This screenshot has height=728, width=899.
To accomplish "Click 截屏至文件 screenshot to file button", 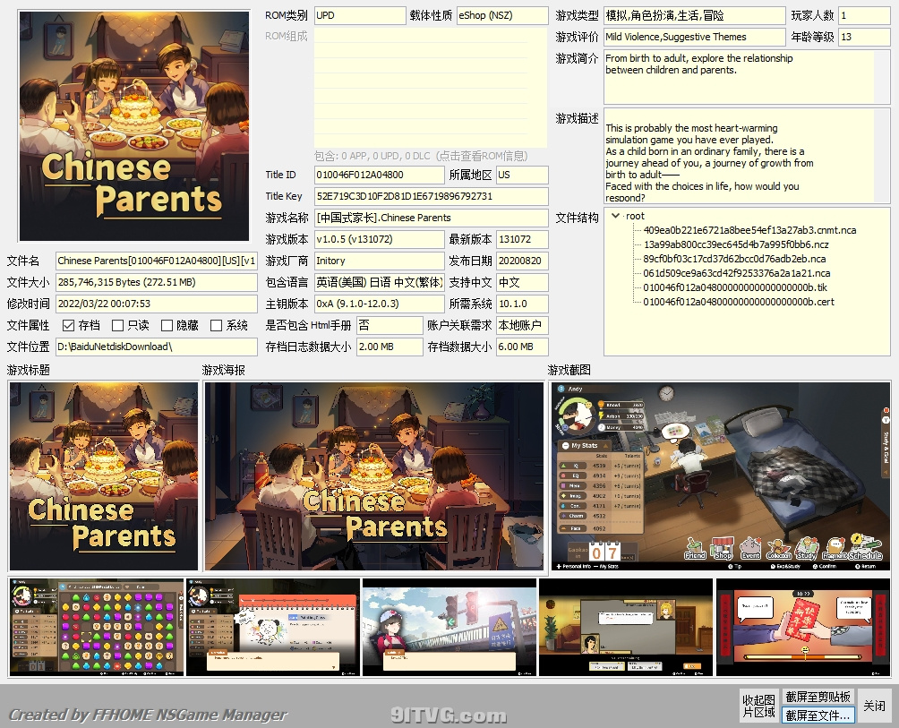I will [818, 715].
